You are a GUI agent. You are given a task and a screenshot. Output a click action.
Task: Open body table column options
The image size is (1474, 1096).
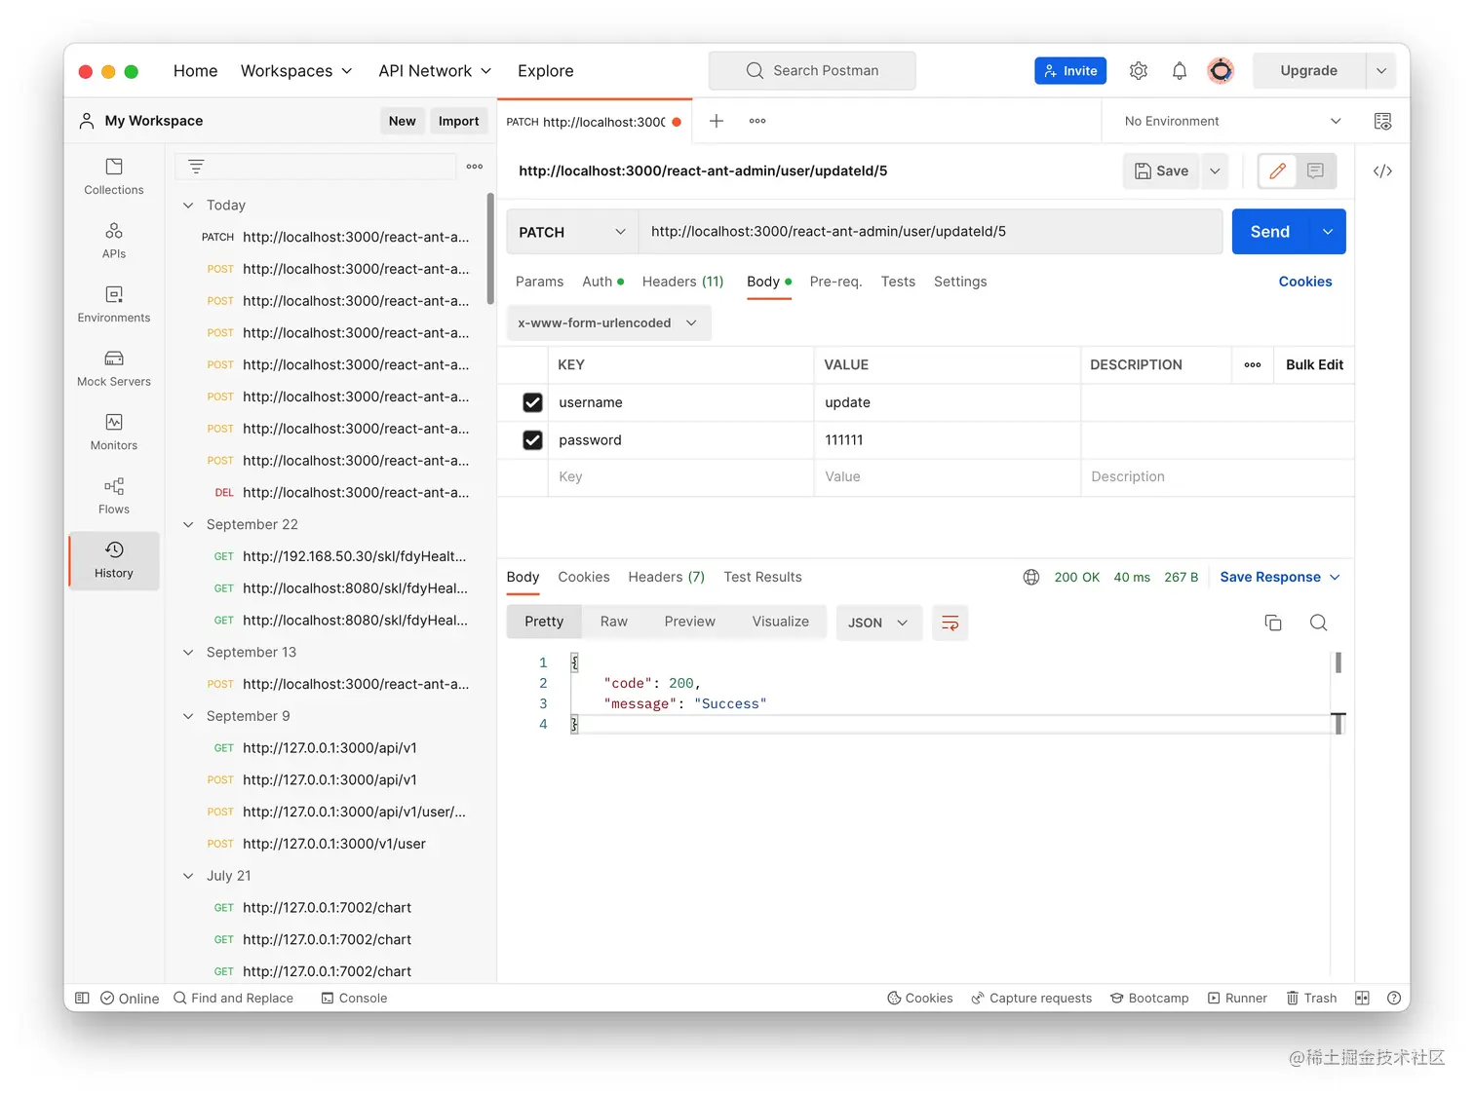pyautogui.click(x=1253, y=364)
